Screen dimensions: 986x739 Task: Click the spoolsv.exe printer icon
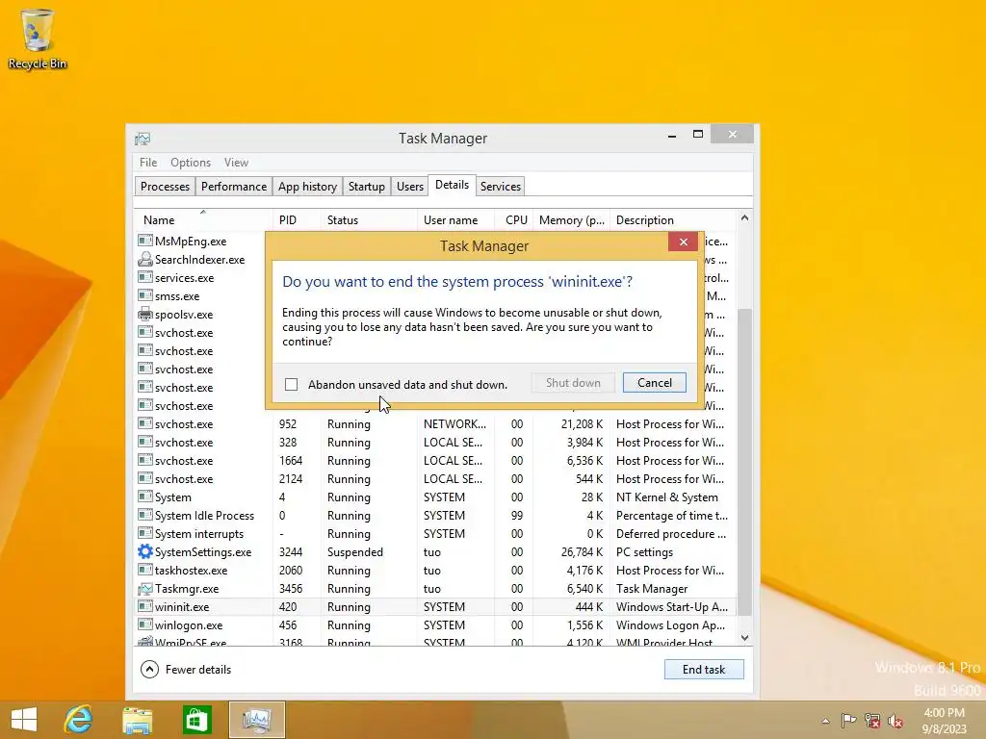[x=145, y=314]
